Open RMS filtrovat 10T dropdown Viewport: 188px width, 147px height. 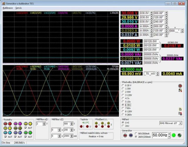coord(180,123)
